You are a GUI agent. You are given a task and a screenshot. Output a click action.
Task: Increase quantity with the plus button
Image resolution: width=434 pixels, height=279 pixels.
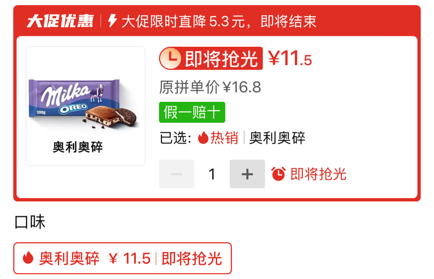coord(247,174)
